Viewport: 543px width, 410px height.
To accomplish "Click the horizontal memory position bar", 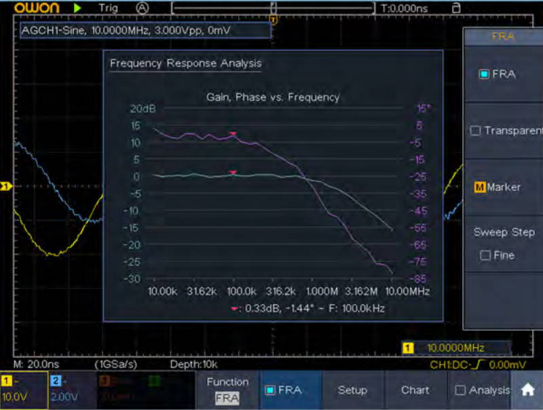I will click(x=273, y=8).
